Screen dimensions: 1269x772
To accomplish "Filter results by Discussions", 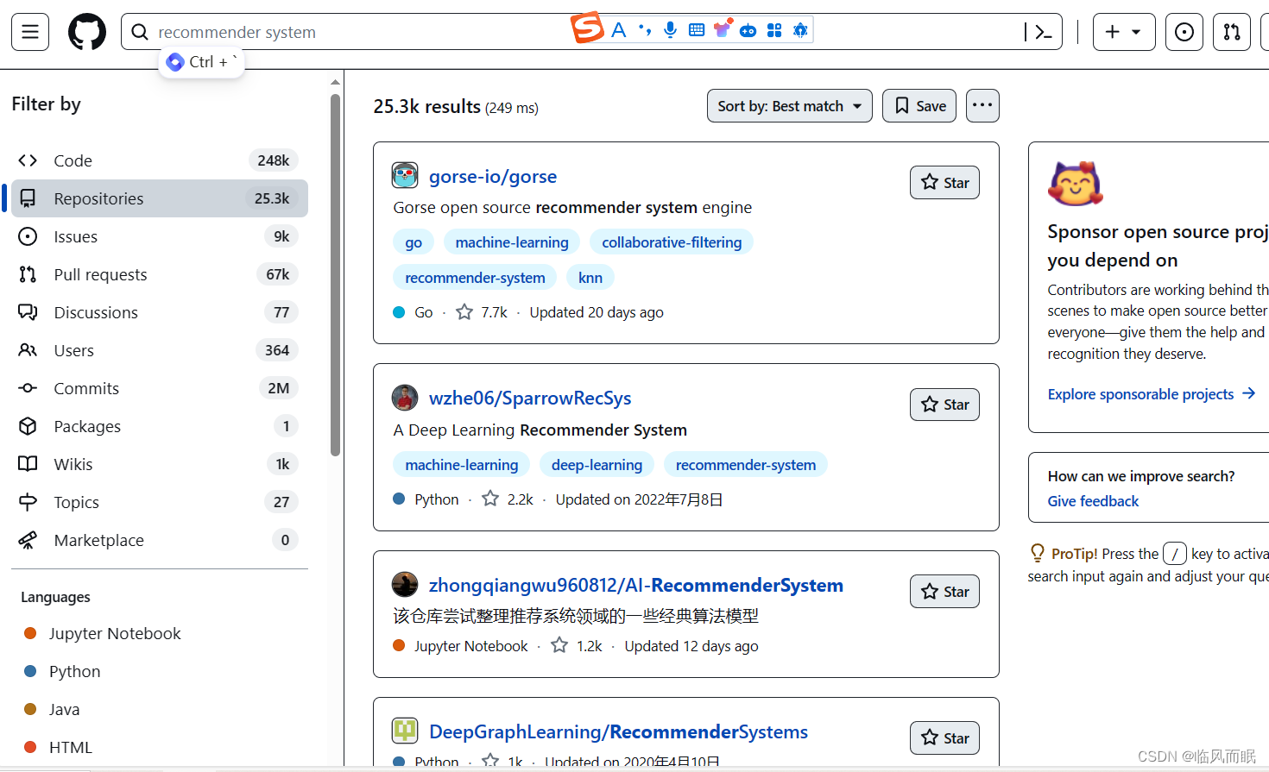I will (160, 312).
